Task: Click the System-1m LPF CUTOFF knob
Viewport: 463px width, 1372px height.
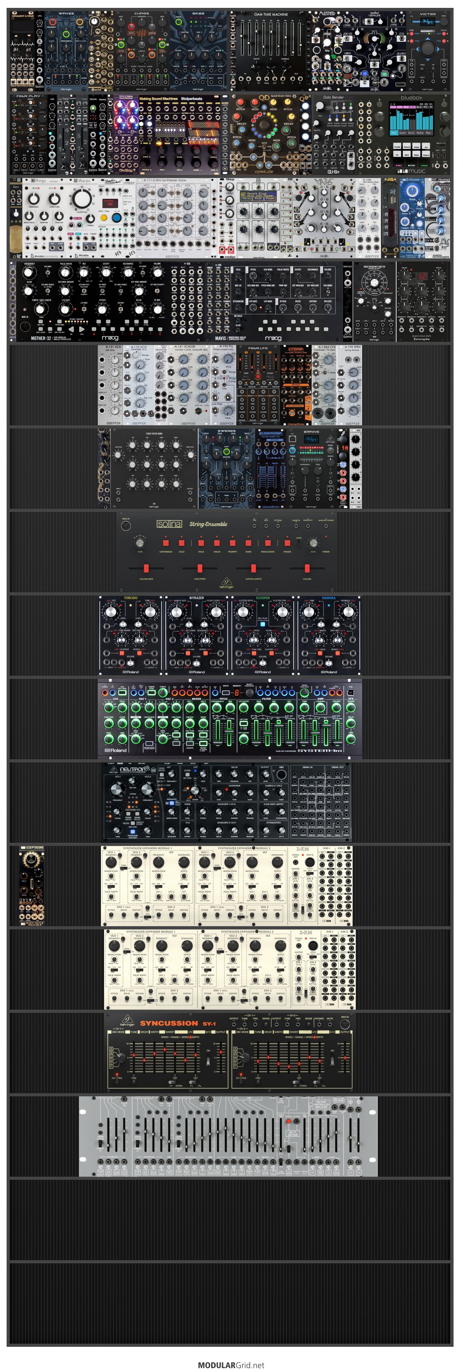Action: pyautogui.click(x=243, y=709)
